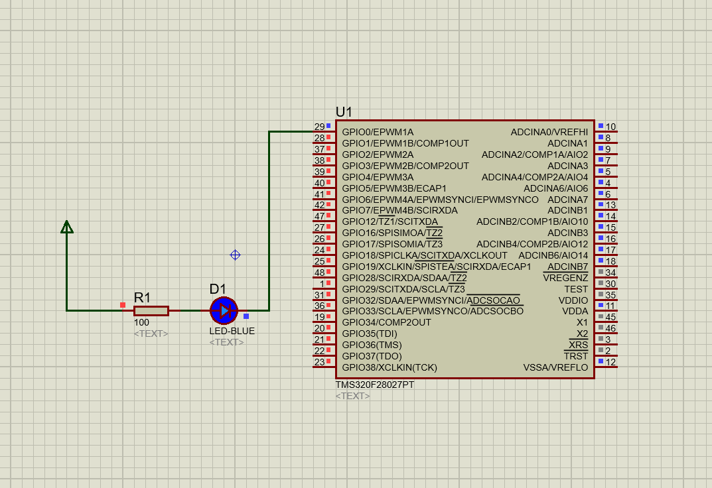Screen dimensions: 712x488
Task: Click pin number 12 on U1
Action: point(610,363)
